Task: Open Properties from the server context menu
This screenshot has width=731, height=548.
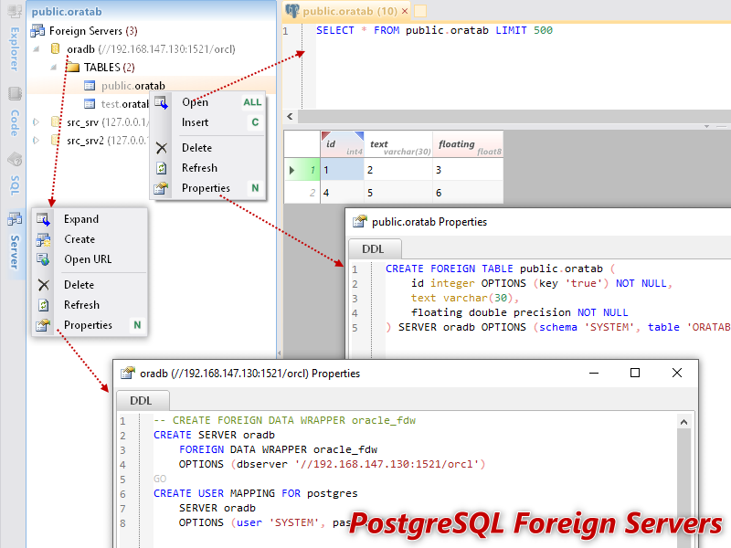Action: [x=90, y=325]
